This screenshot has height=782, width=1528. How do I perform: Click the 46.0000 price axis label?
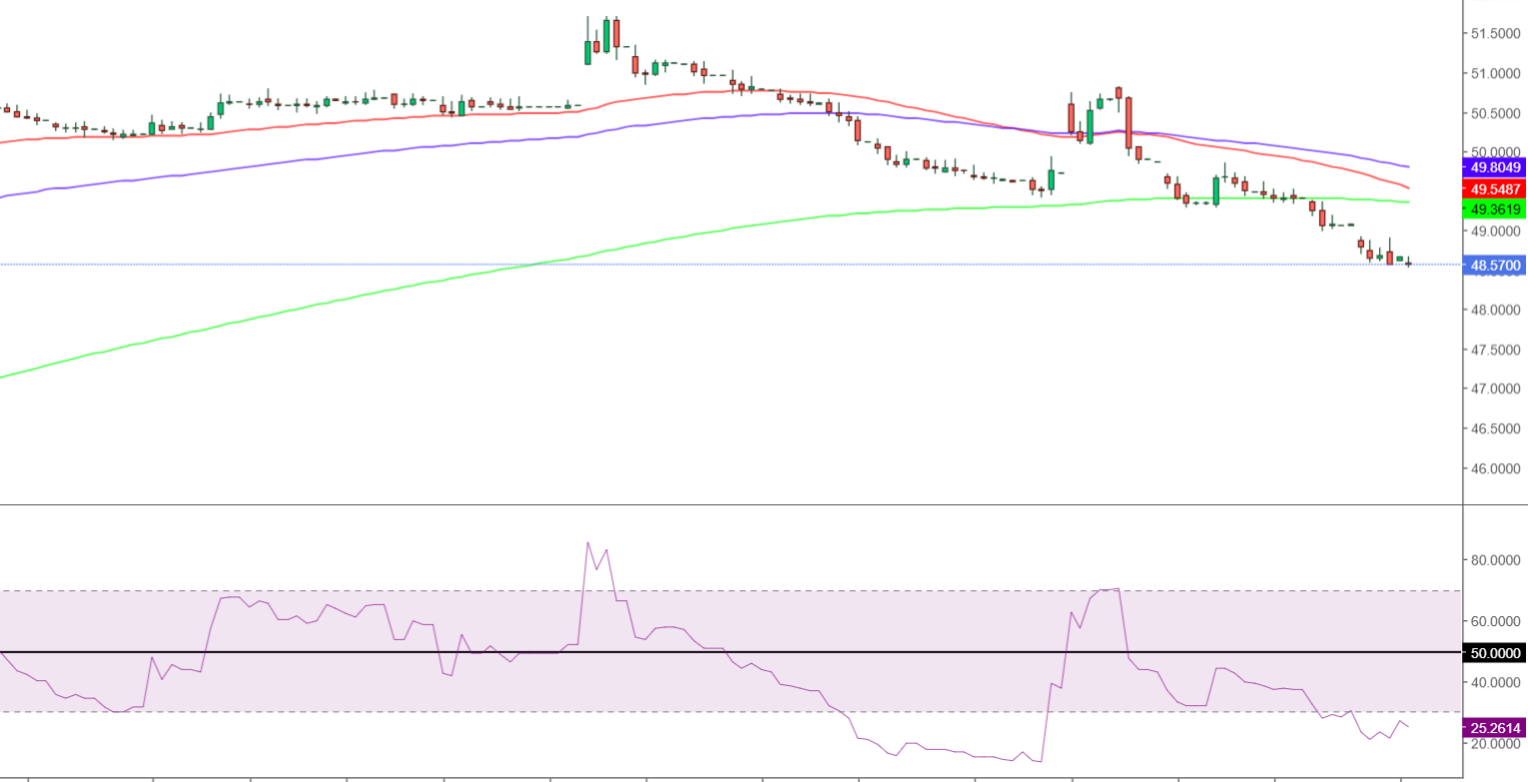[x=1495, y=468]
